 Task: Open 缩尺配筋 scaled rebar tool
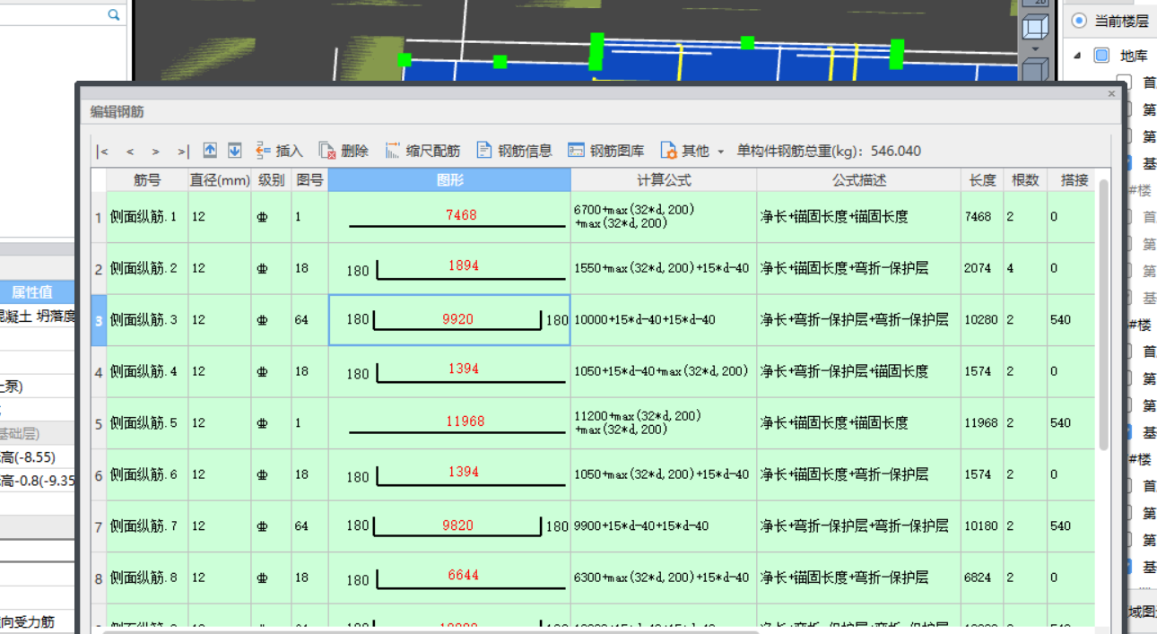(x=423, y=151)
